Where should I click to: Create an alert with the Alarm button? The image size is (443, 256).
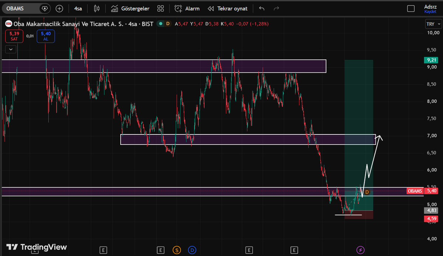pos(187,8)
